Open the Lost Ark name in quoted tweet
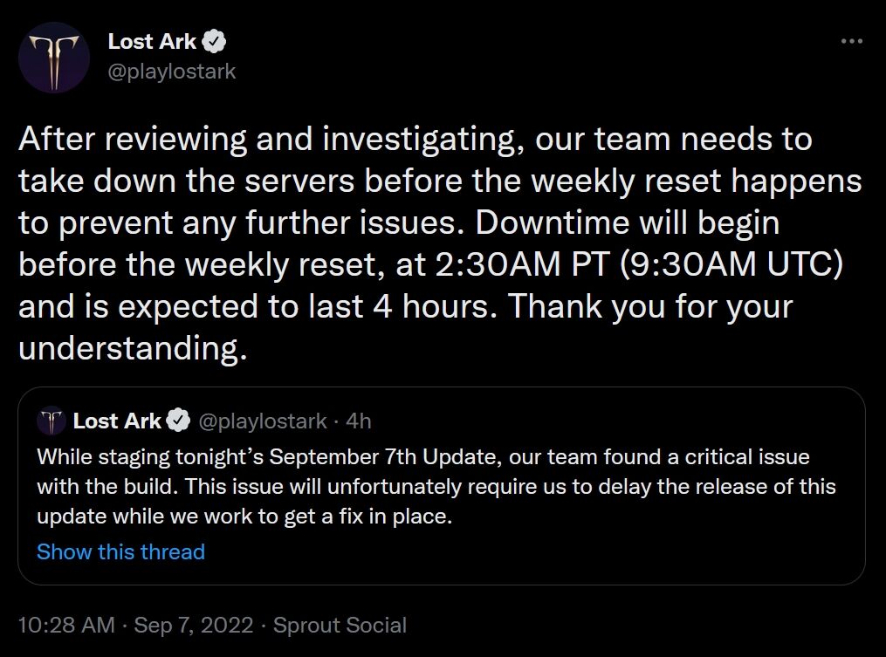Image resolution: width=886 pixels, height=657 pixels. [x=117, y=421]
